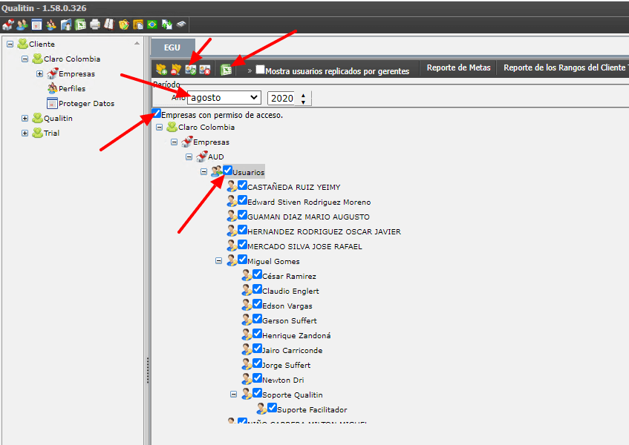
Task: Increase the year with the up arrow
Action: [x=303, y=96]
